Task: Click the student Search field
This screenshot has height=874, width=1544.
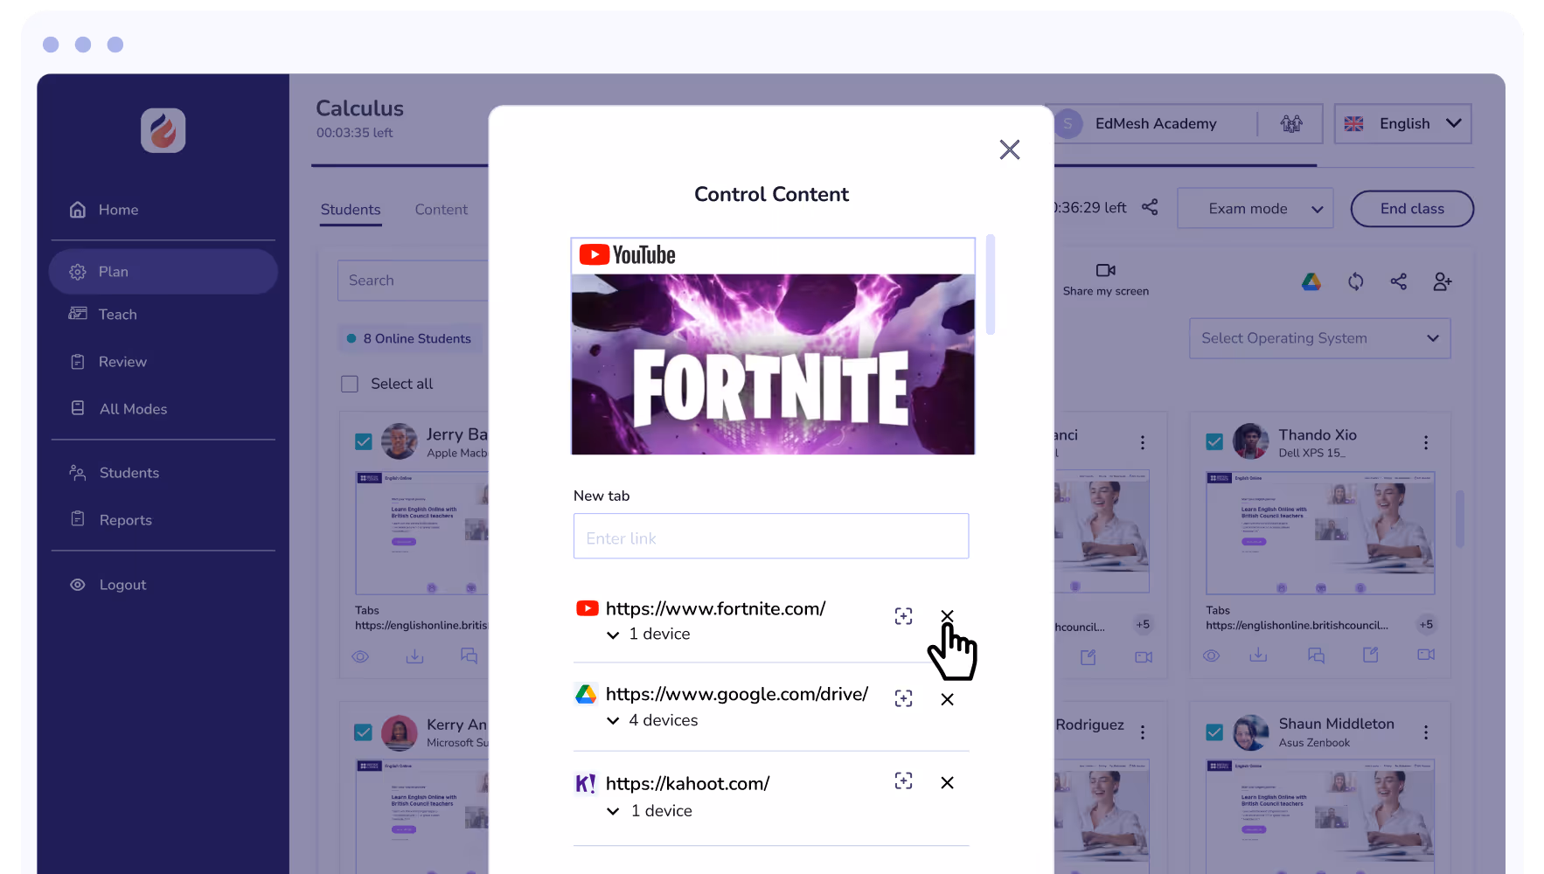Action: [x=413, y=281]
